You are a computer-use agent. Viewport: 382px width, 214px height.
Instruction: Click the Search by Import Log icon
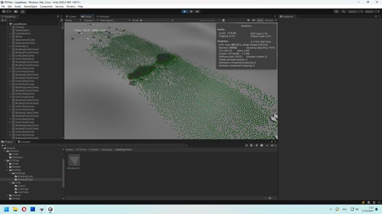[x=262, y=145]
